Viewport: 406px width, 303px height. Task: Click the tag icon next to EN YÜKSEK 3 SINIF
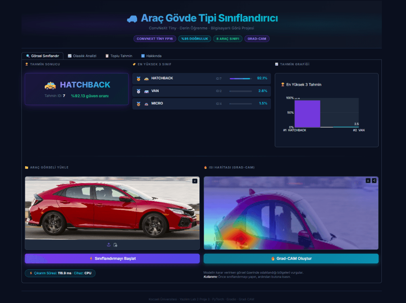click(x=134, y=64)
